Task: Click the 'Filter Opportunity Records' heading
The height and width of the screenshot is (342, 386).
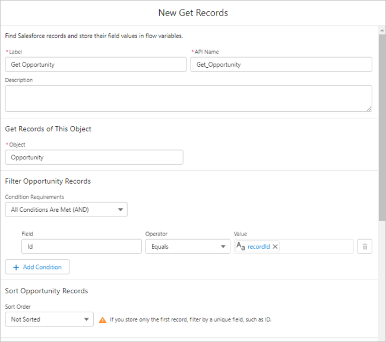Action: [48, 181]
